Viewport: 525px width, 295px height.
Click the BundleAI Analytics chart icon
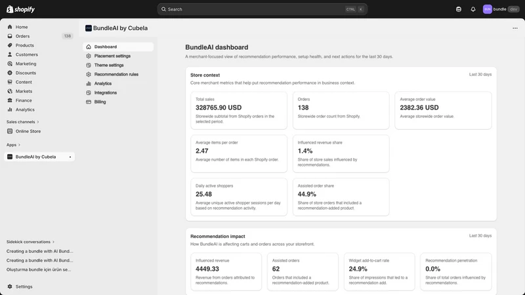point(89,84)
